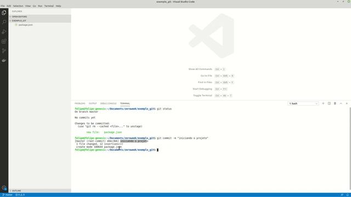The image size is (351, 197).
Task: Select the TERMINAL panel tab
Action: point(125,103)
